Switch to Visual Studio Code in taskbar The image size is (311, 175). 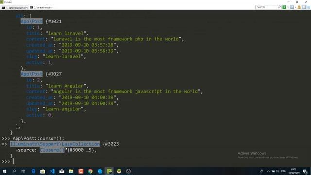tap(52, 171)
